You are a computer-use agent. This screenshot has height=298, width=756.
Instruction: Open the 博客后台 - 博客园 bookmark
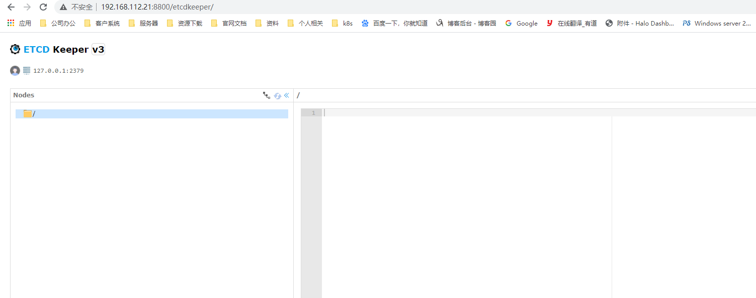[x=466, y=23]
